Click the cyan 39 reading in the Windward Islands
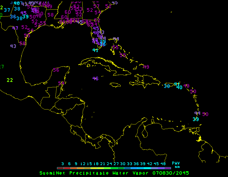The image size is (228, 177). click(x=196, y=119)
